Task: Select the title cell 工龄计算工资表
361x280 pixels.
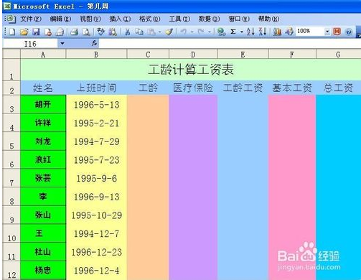Action: (x=191, y=70)
